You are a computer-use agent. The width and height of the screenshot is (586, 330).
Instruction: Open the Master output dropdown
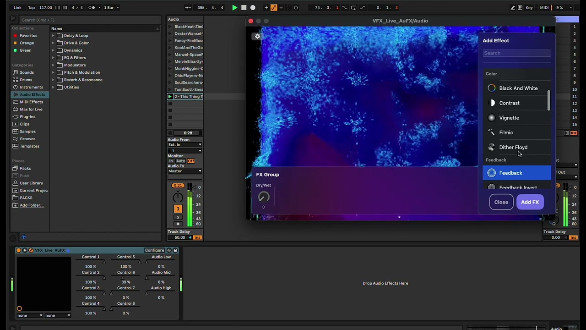click(185, 171)
